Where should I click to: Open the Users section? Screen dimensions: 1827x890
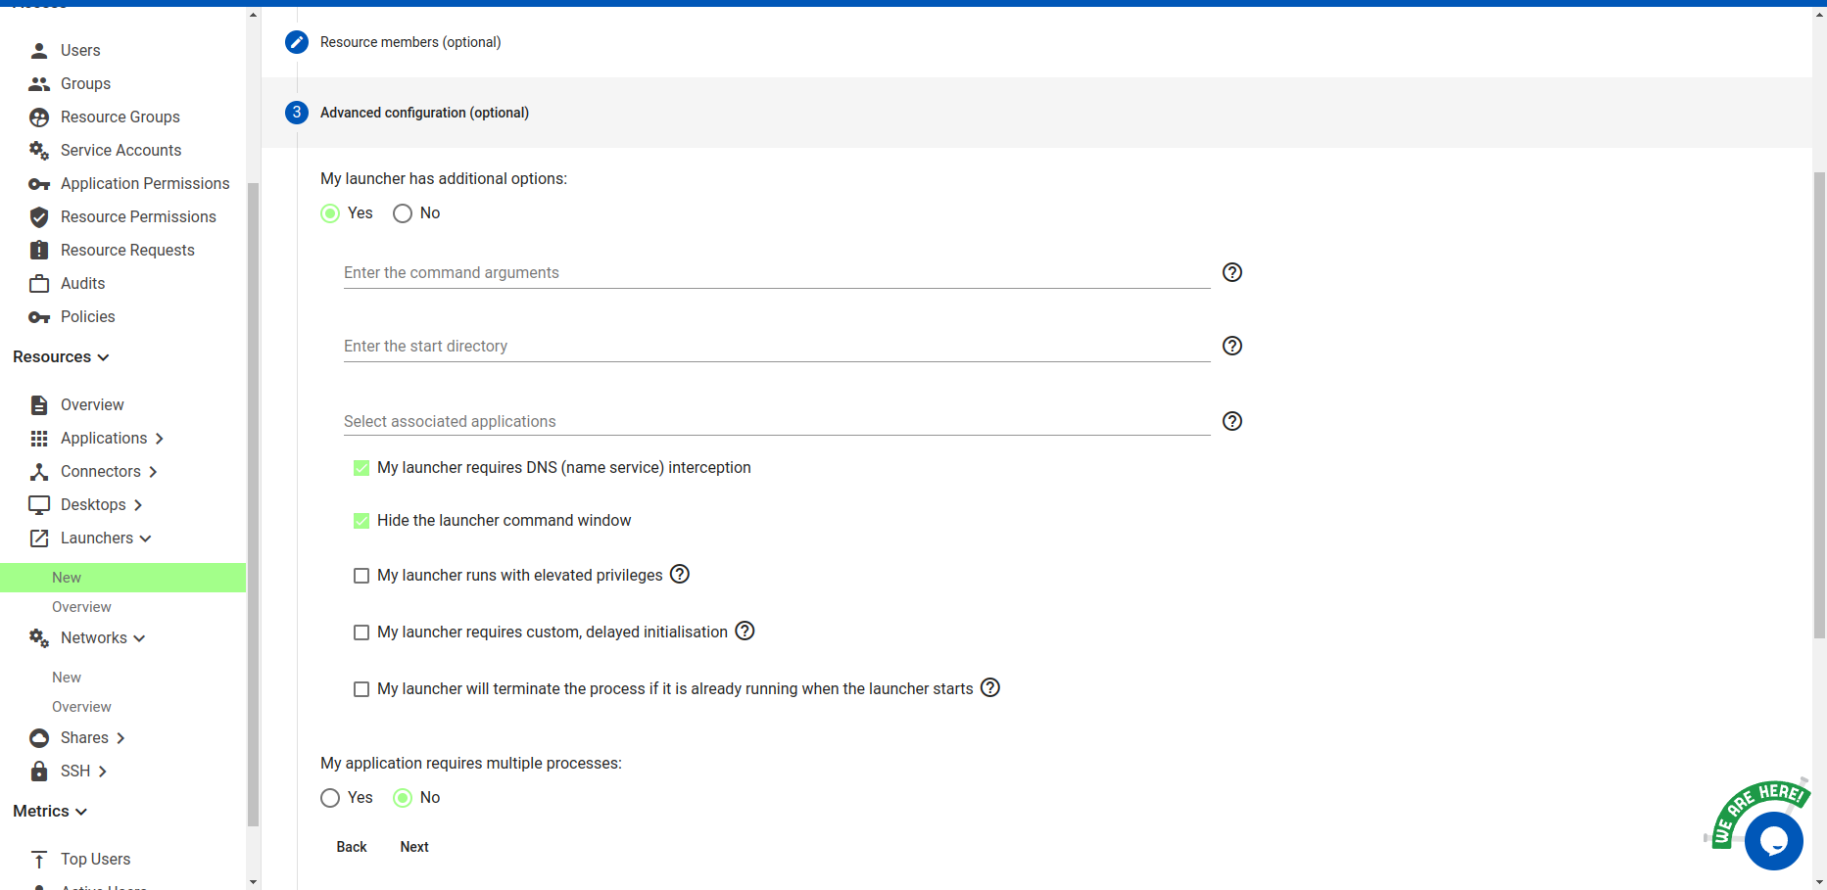(79, 50)
